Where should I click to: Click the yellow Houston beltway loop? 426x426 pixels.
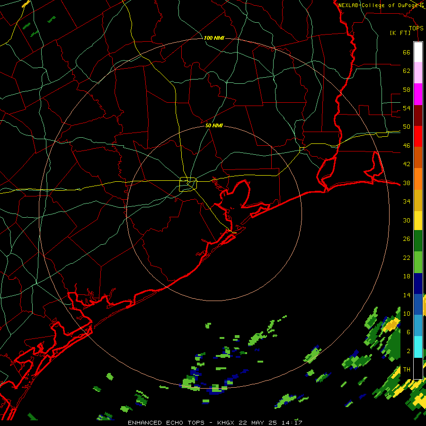[188, 184]
